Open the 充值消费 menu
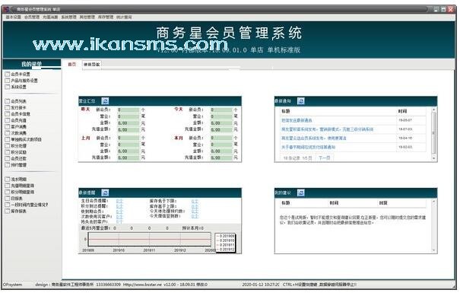 point(50,17)
